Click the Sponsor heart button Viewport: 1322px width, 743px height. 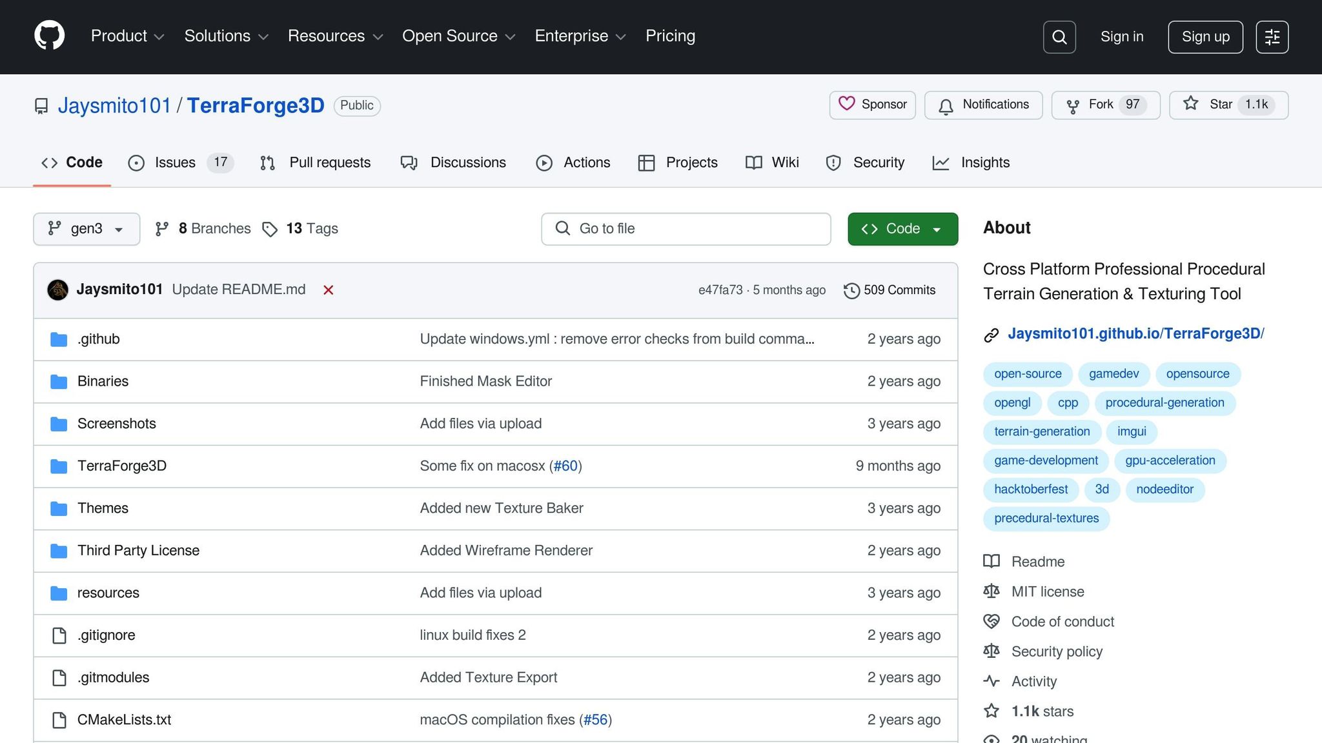coord(872,104)
